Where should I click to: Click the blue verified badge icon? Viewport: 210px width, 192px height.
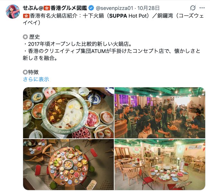tap(91, 8)
